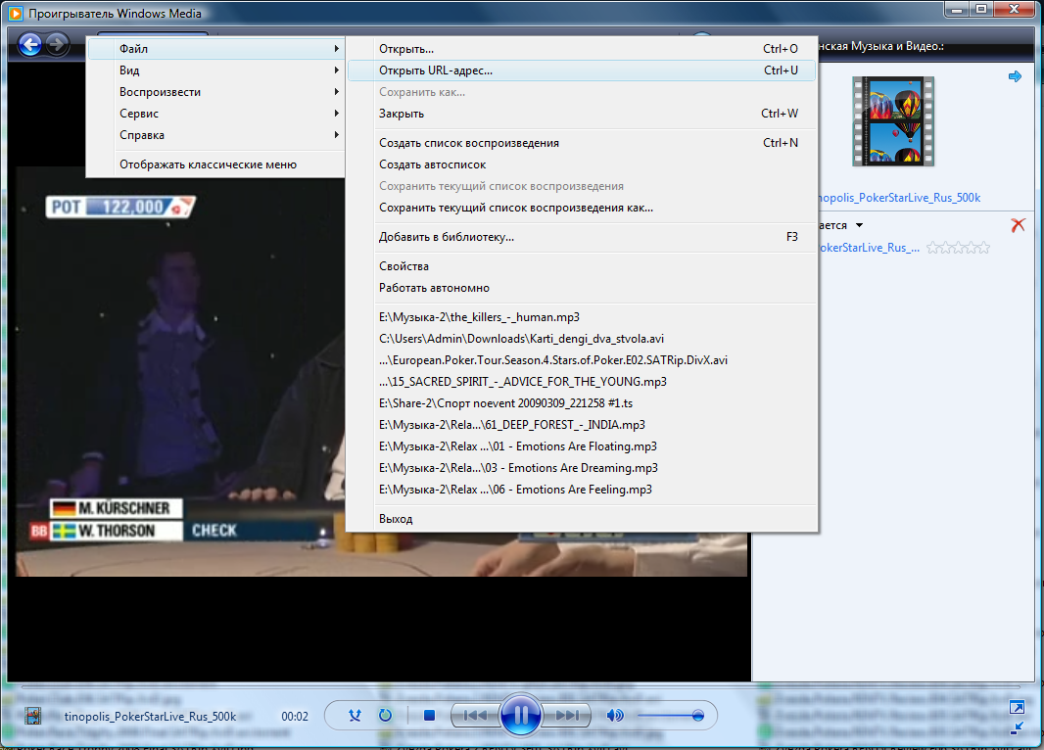The height and width of the screenshot is (750, 1044).
Task: Clear the list pane using the red X
Action: (x=1018, y=225)
